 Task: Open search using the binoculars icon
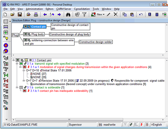[68, 14]
